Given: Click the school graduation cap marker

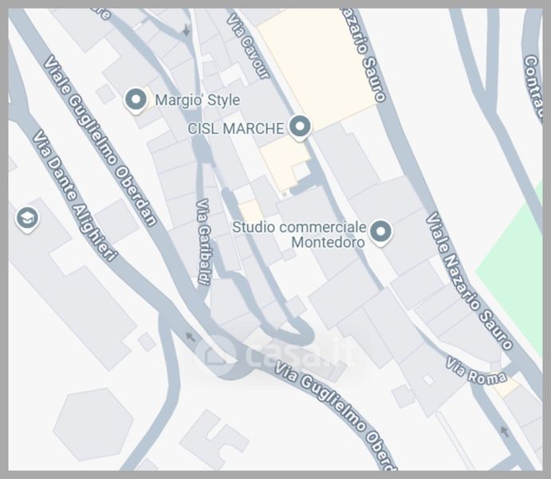Looking at the screenshot, I should tap(27, 220).
